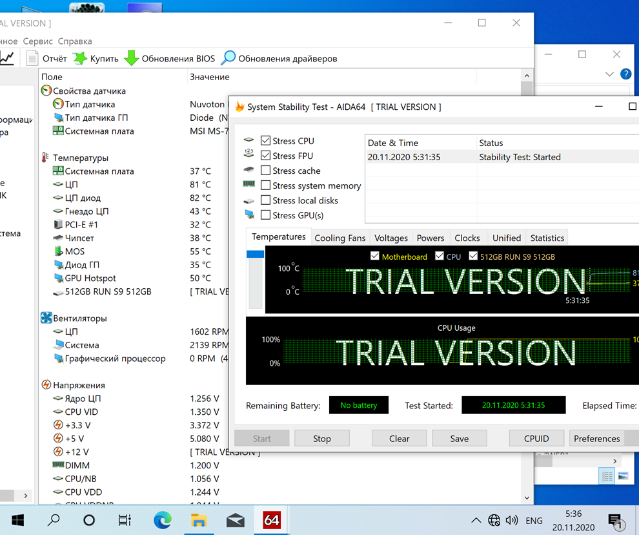Click the graph icon in AIDA64 toolbar
Viewport: 639px width, 535px height.
pyautogui.click(x=6, y=58)
